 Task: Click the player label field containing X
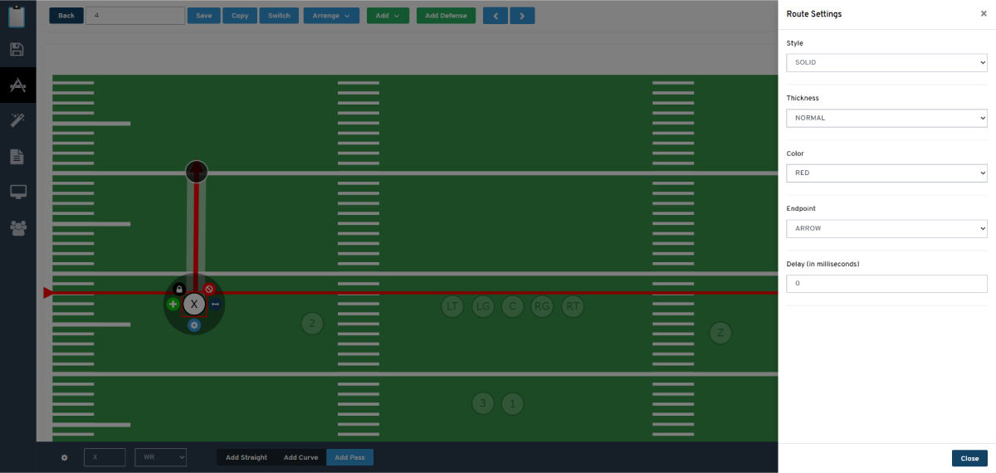[x=105, y=457]
